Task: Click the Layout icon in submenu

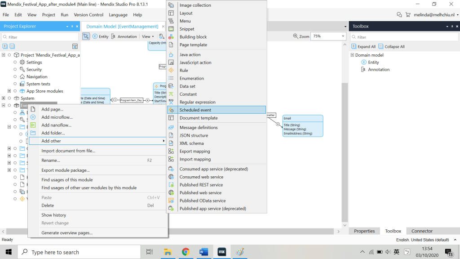Action: [171, 13]
